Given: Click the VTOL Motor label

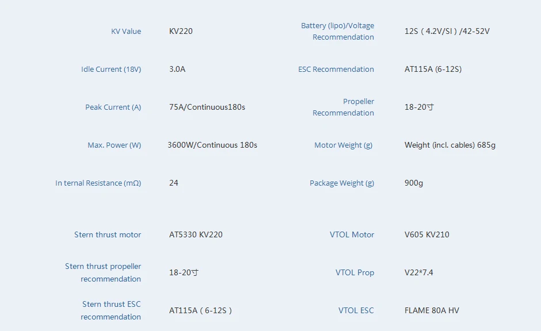Looking at the screenshot, I should [x=352, y=234].
